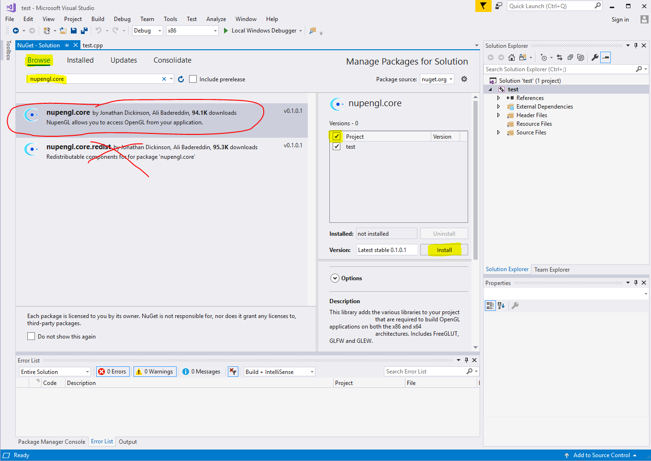Viewport: 651px width, 461px height.
Task: Open the Debug configuration dropdown
Action: (147, 31)
